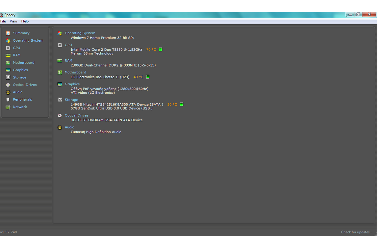
Task: Click the green CPU temperature indicator
Action: tap(161, 49)
